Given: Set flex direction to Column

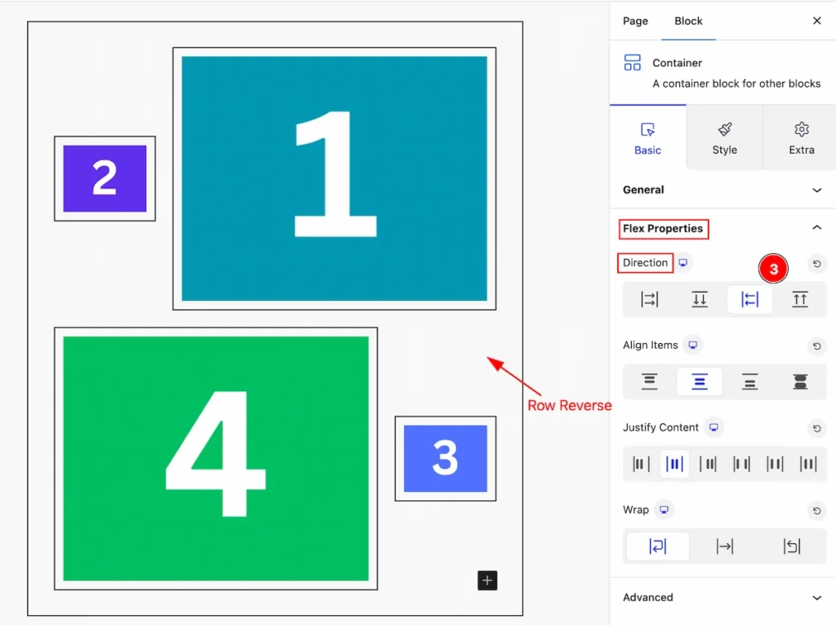Looking at the screenshot, I should tap(700, 299).
